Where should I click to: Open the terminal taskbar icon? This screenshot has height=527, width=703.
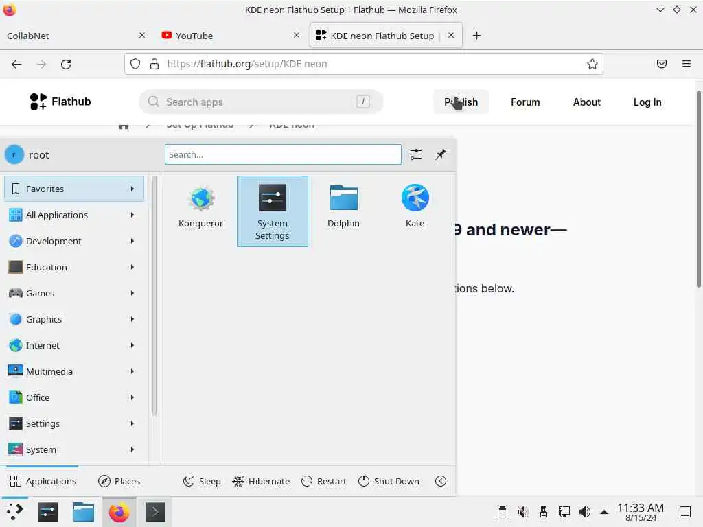(154, 512)
